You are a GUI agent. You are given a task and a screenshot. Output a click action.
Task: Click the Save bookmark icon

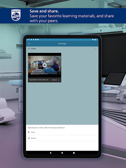29,132
